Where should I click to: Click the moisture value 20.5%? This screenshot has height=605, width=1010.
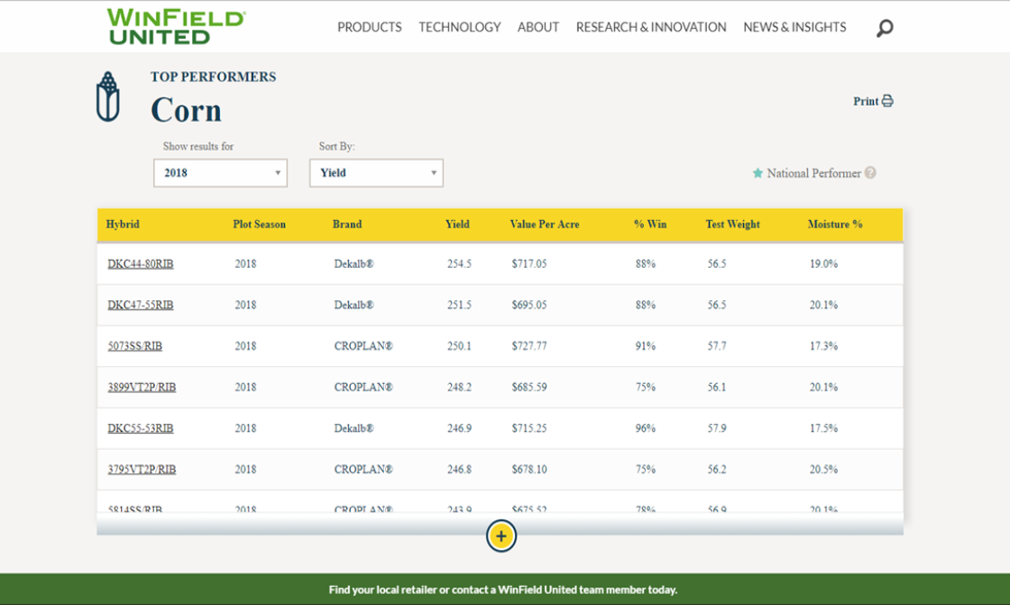(824, 470)
